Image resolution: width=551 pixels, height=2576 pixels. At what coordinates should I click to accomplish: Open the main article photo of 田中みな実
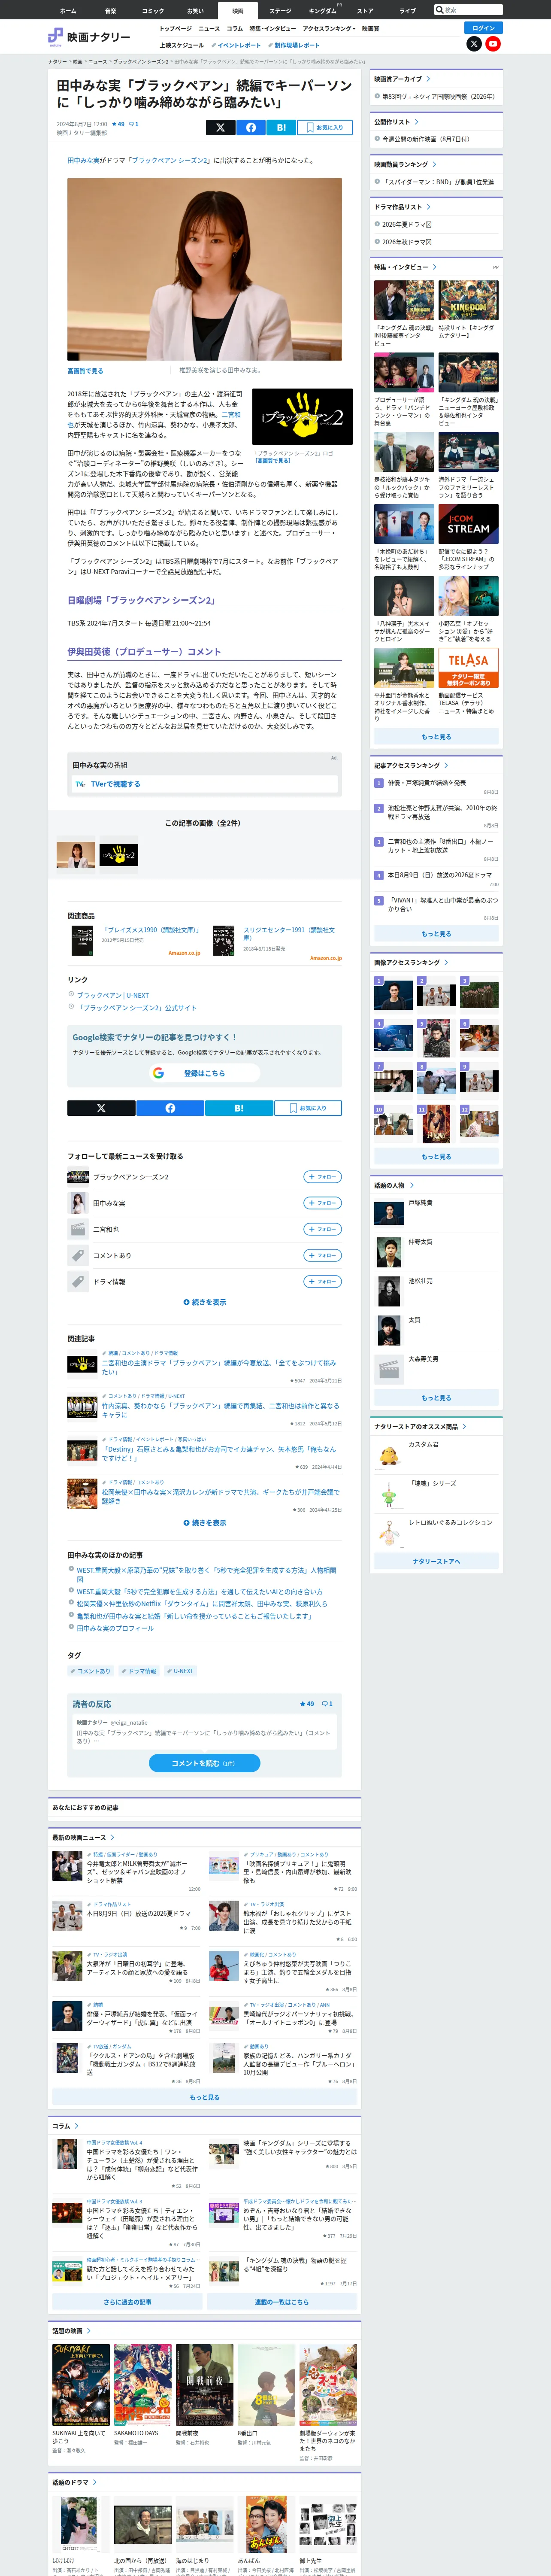click(x=204, y=269)
